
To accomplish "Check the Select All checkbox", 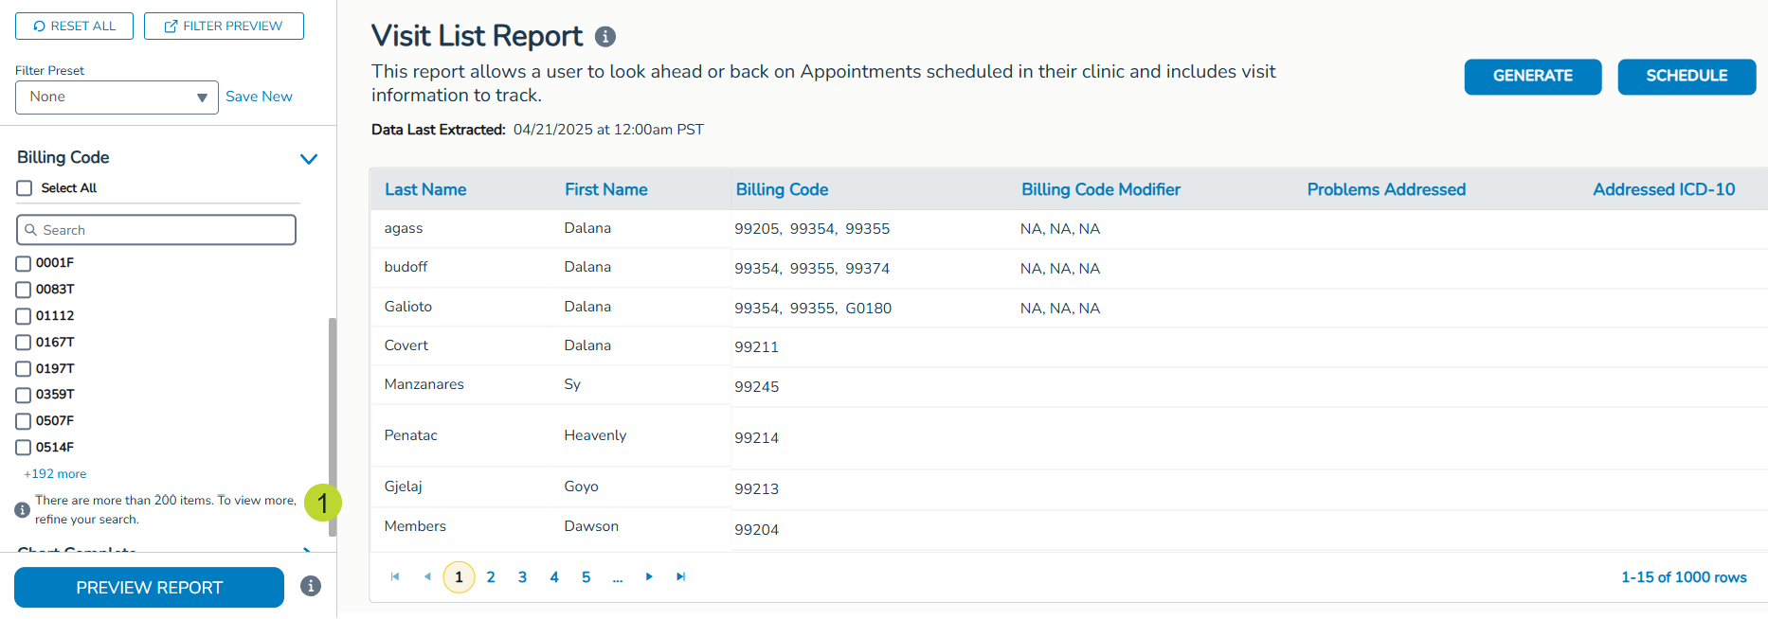I will [x=25, y=188].
